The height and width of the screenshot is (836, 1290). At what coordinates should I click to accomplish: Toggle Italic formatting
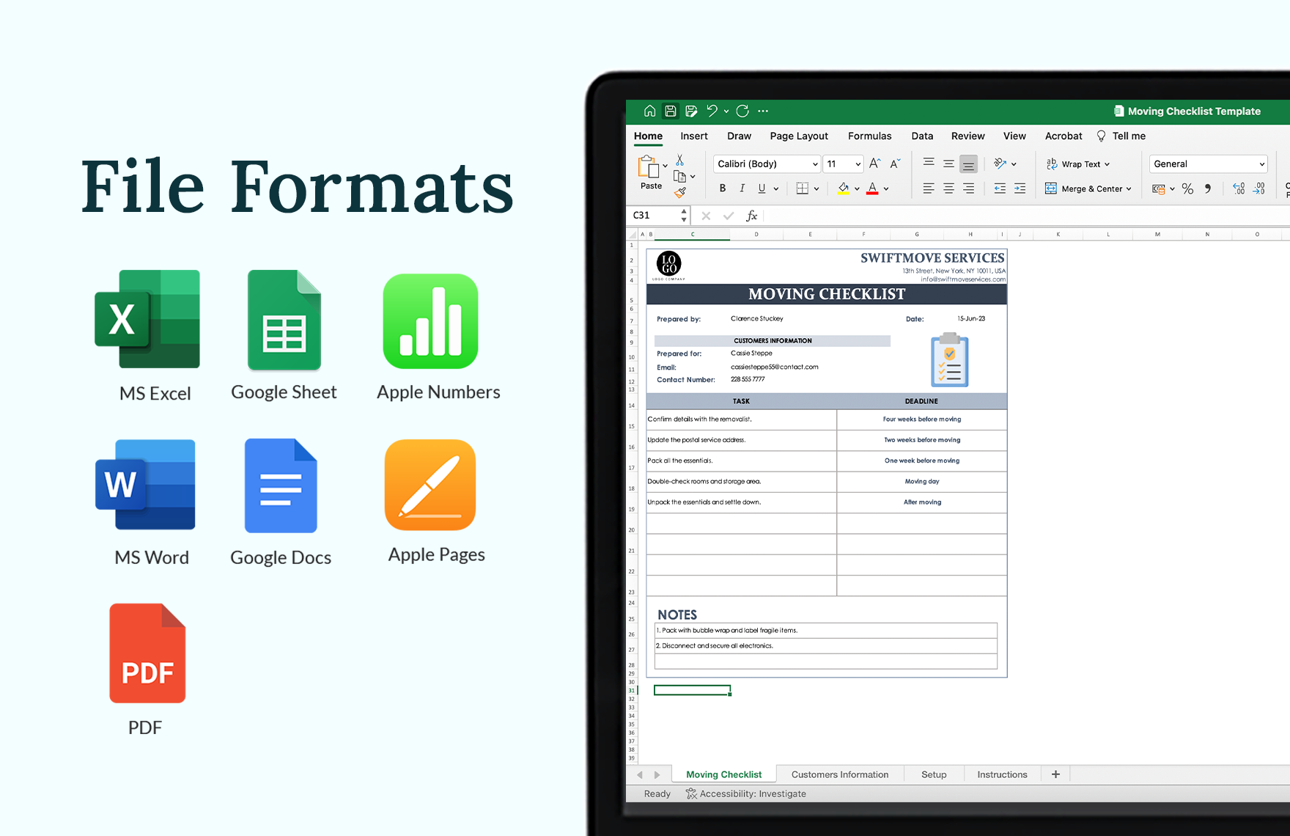tap(742, 188)
